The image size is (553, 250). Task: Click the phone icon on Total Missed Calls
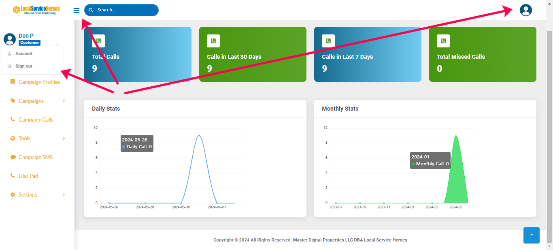click(443, 41)
